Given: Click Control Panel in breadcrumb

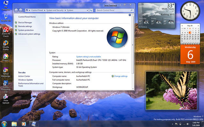Looking at the screenshot, I should point(37,10).
